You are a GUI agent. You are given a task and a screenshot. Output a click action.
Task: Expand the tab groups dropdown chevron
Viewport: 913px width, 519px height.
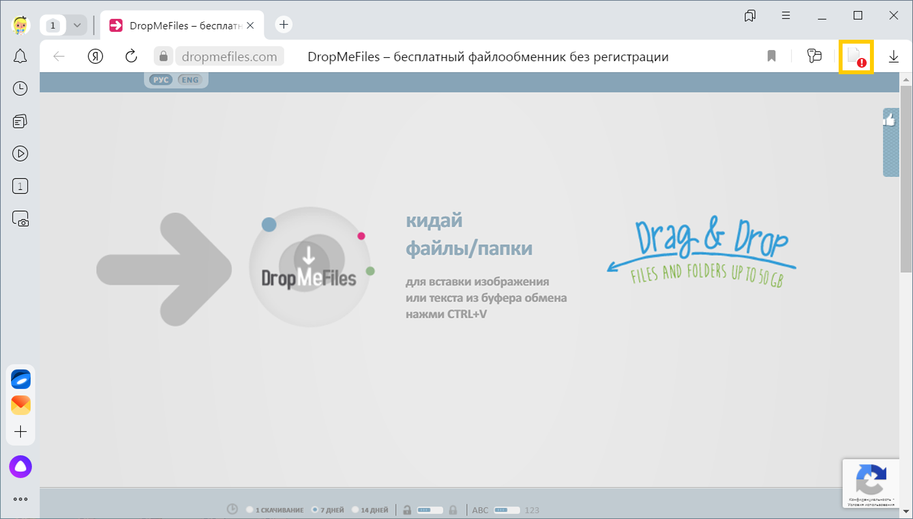(x=76, y=25)
